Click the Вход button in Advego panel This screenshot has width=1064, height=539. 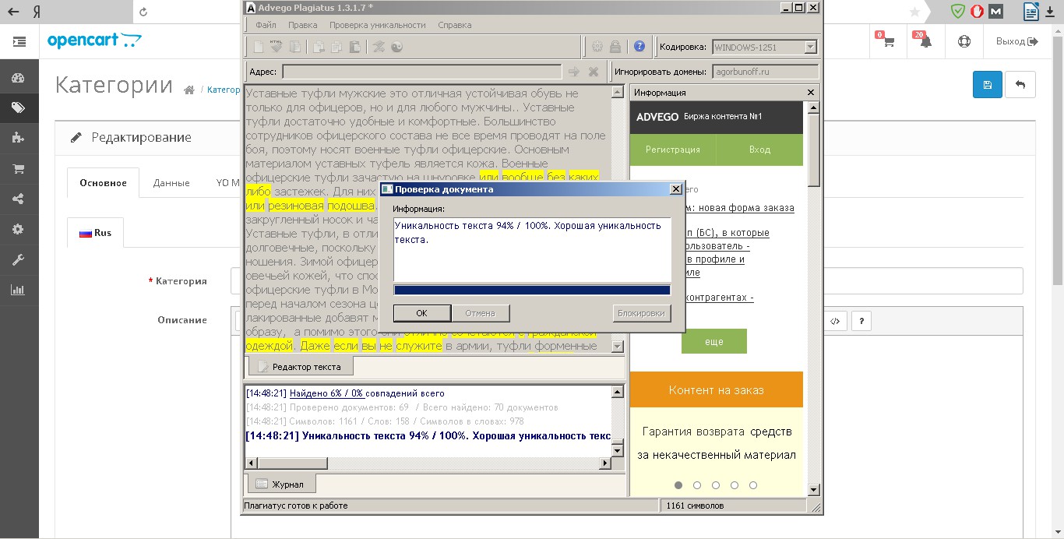click(759, 150)
